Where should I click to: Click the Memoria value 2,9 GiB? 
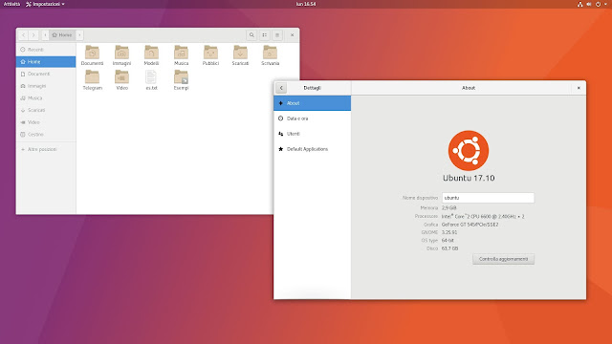(x=448, y=208)
